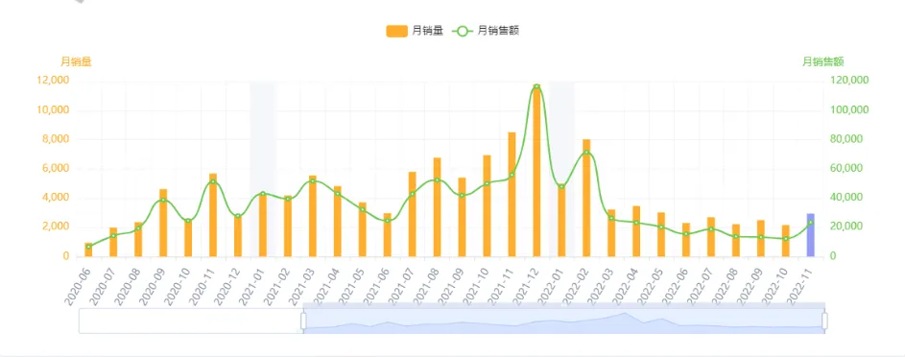Click the unselected white area of the zoom slider
This screenshot has height=357, width=905.
coord(190,321)
